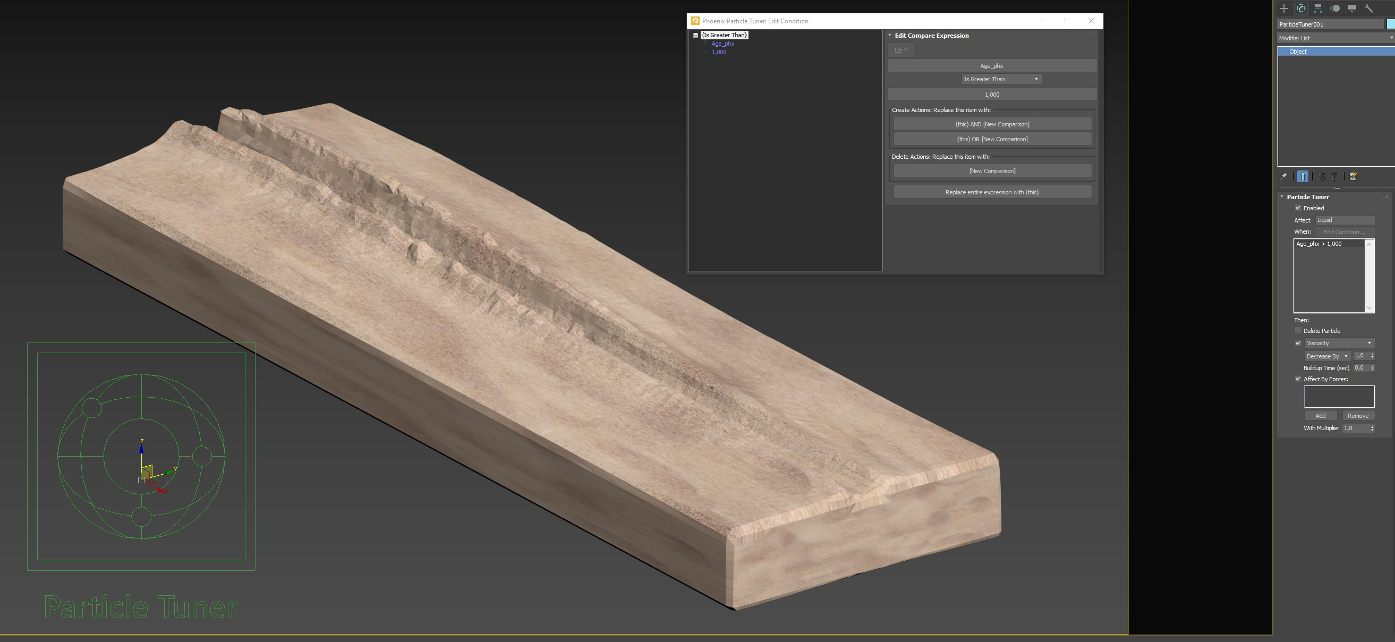
Task: Open the Is Greater Than comparison dropdown
Action: [x=1001, y=79]
